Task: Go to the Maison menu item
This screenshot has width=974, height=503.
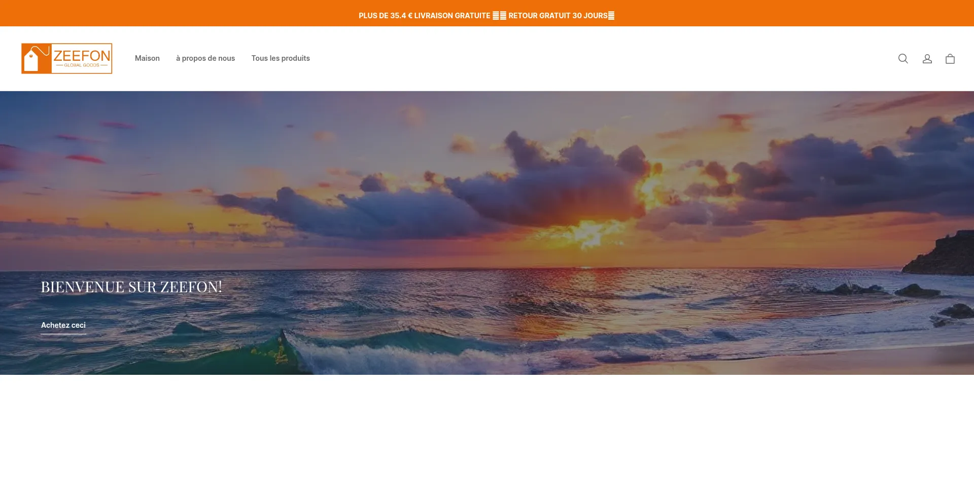Action: tap(147, 58)
